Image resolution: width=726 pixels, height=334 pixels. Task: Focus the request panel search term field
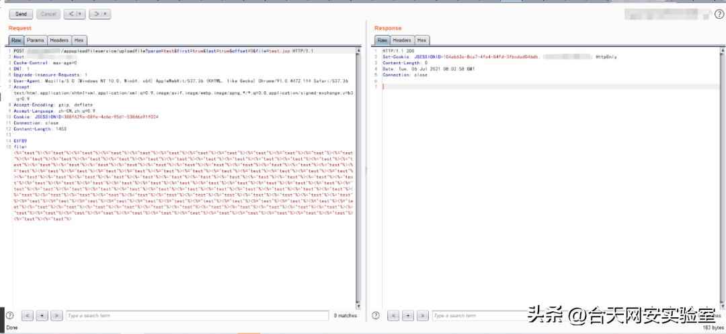195,315
